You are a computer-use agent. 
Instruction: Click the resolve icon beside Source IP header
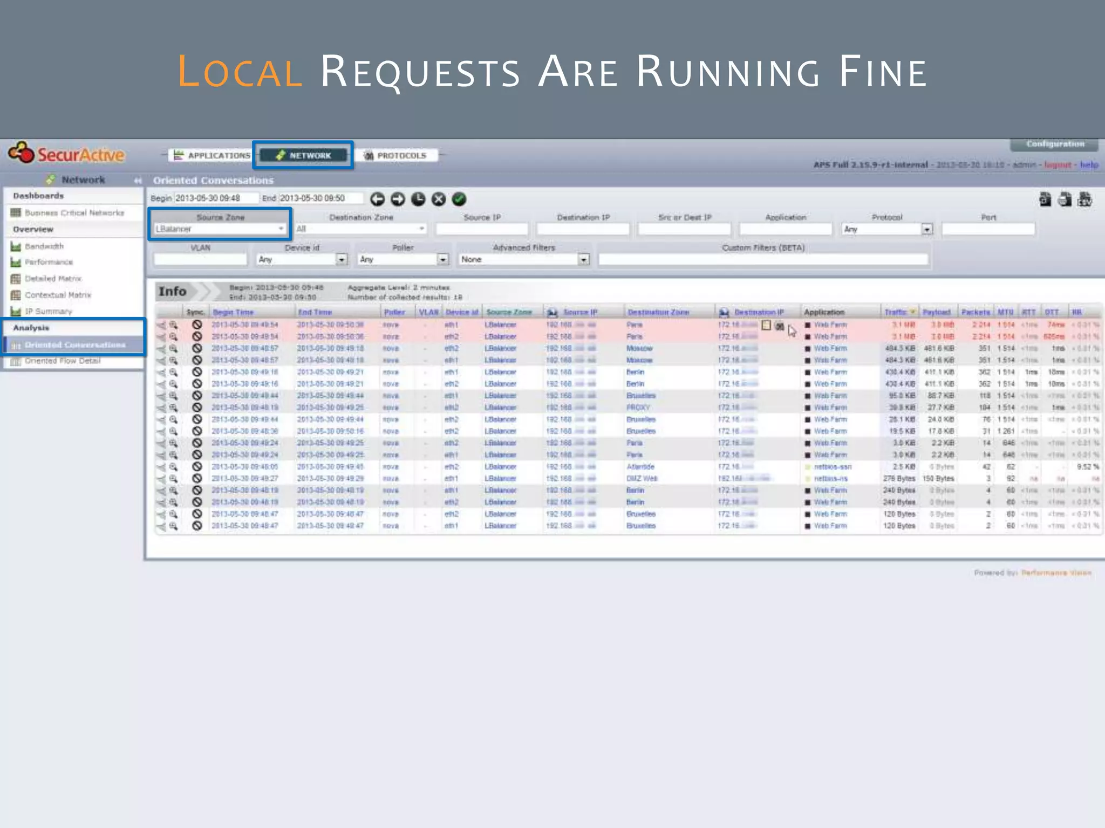[x=552, y=313]
